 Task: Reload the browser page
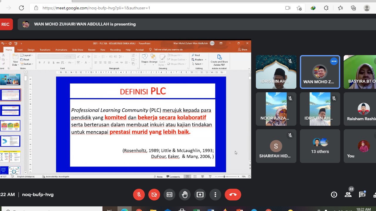pos(21,8)
